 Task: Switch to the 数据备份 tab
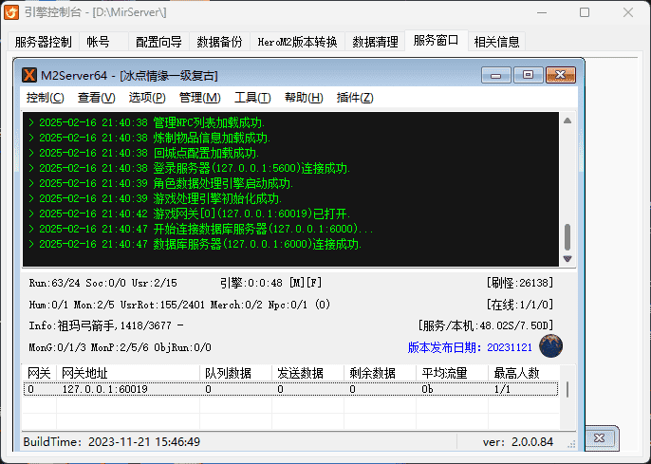coord(219,42)
